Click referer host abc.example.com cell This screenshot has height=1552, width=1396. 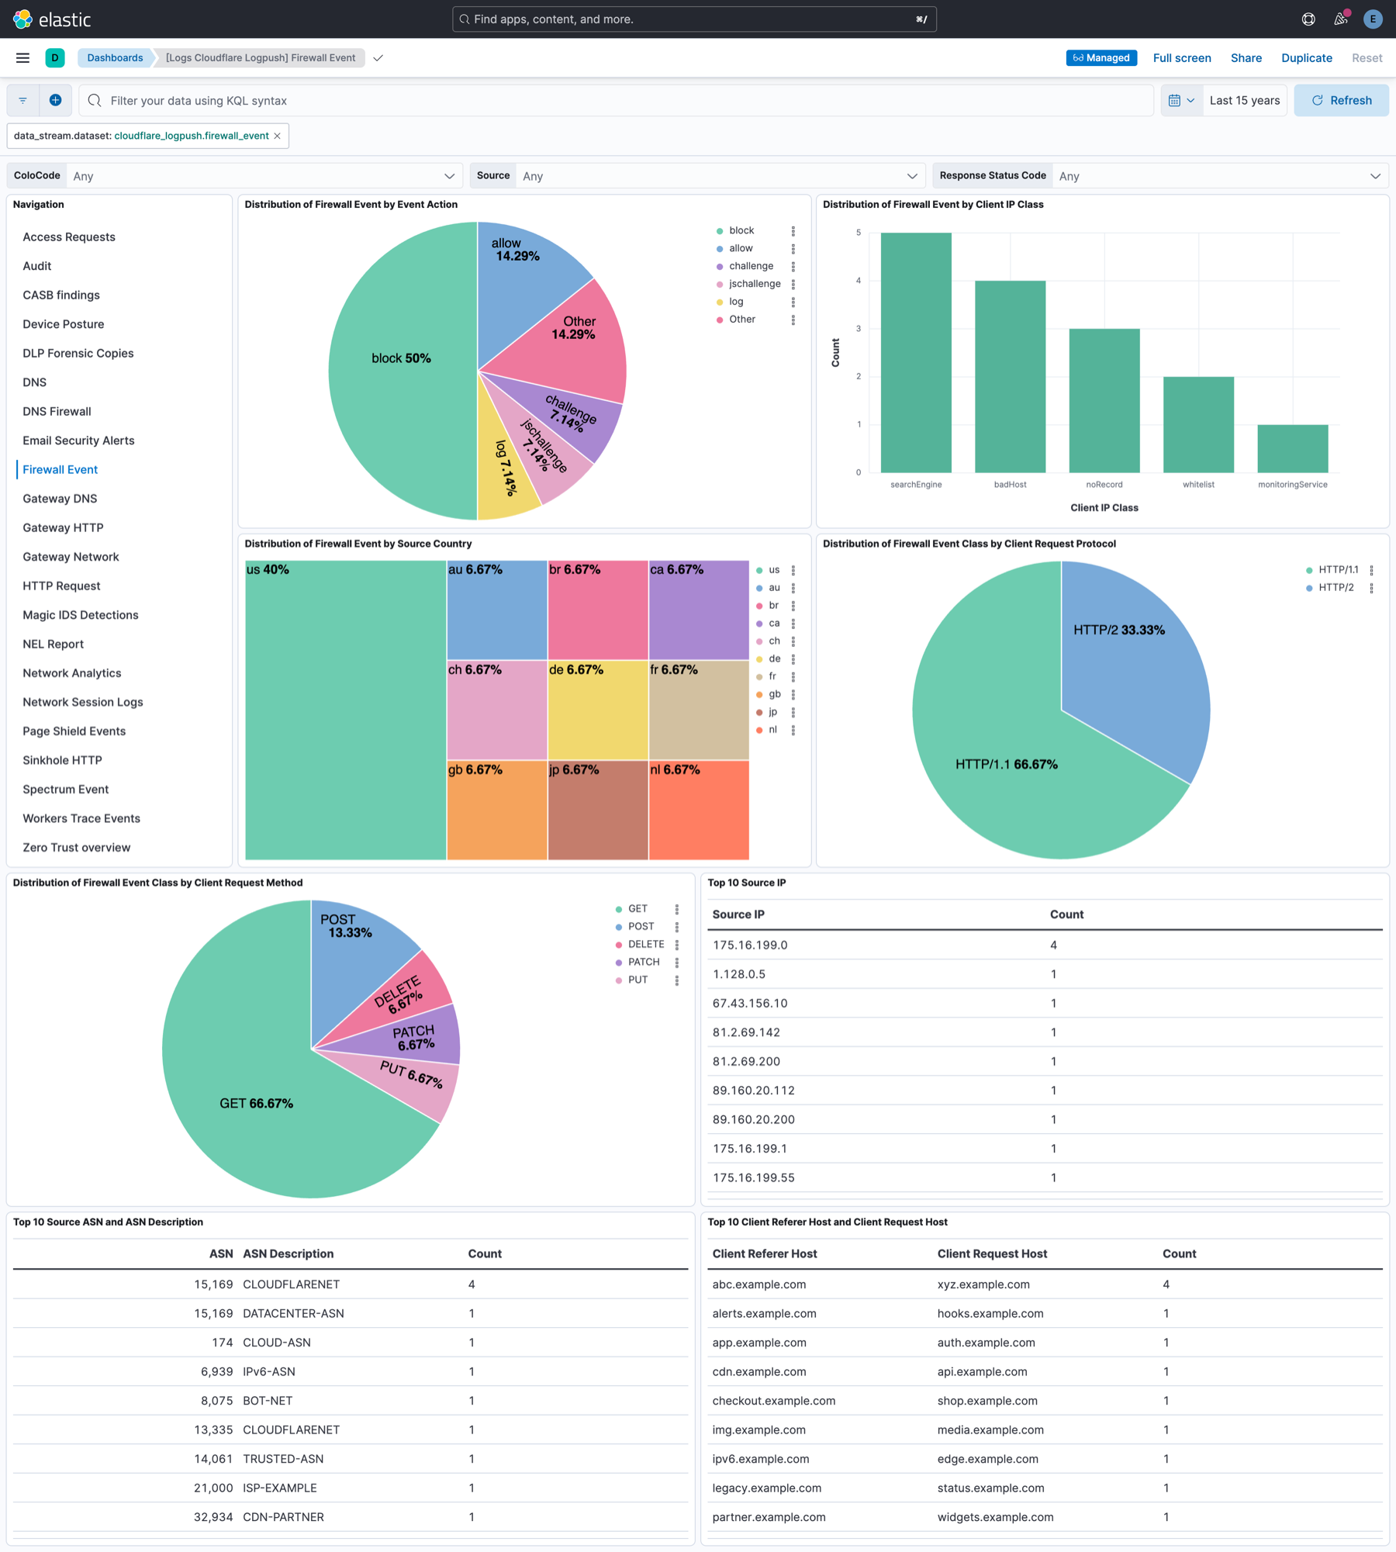tap(759, 1285)
